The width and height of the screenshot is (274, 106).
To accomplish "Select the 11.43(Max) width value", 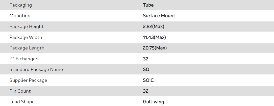I will 154,37.
